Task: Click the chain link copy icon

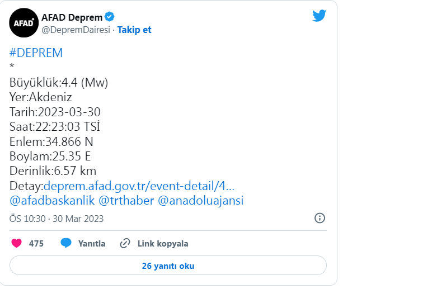Action: 125,243
